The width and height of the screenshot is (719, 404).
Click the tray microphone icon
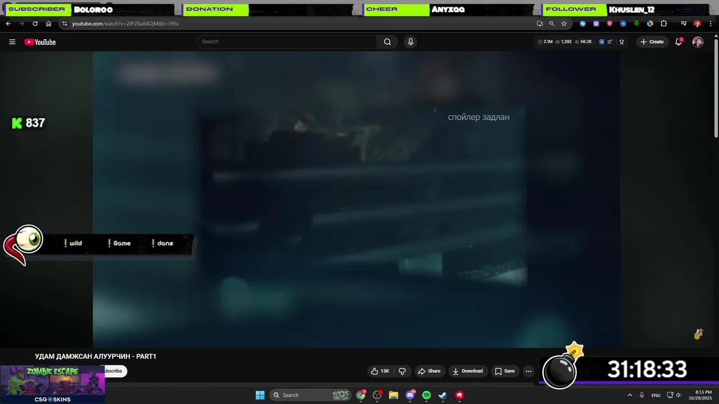point(642,395)
